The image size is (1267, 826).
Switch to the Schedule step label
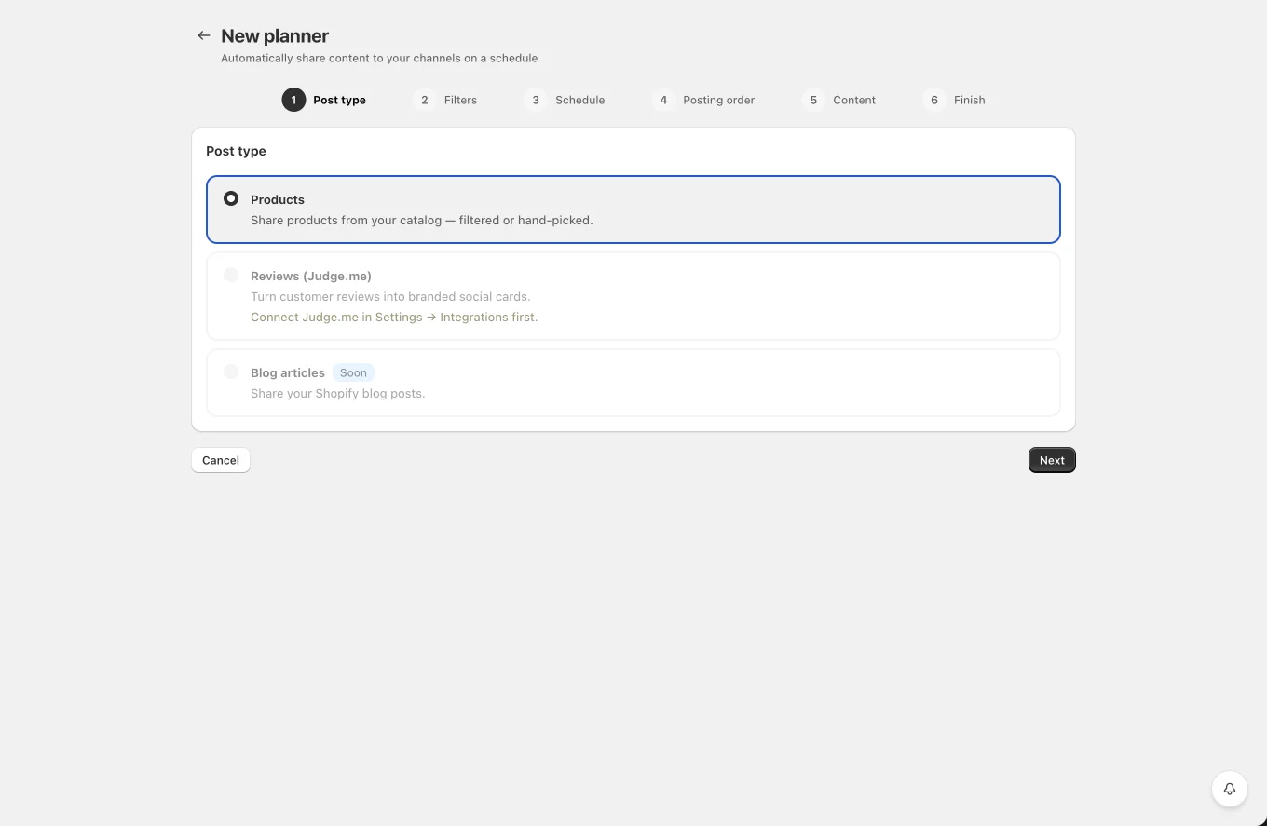point(580,100)
